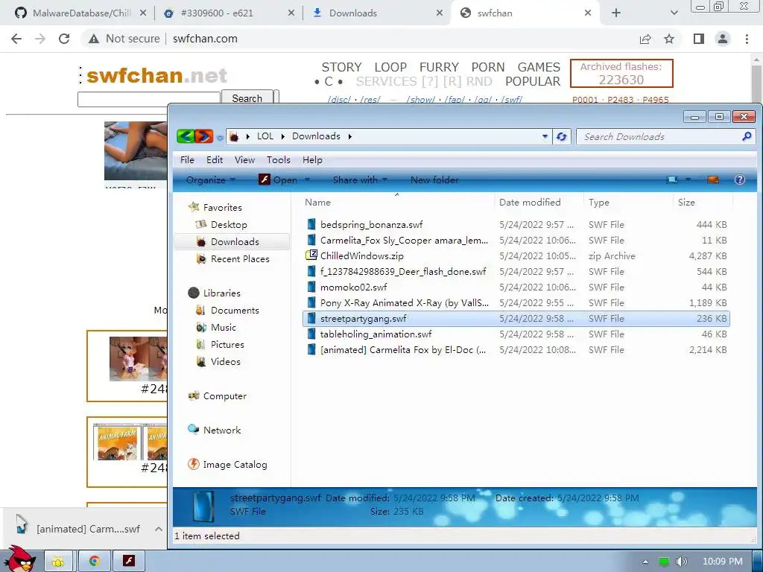Open the File menu
Screen dimensions: 763x572
coord(187,160)
